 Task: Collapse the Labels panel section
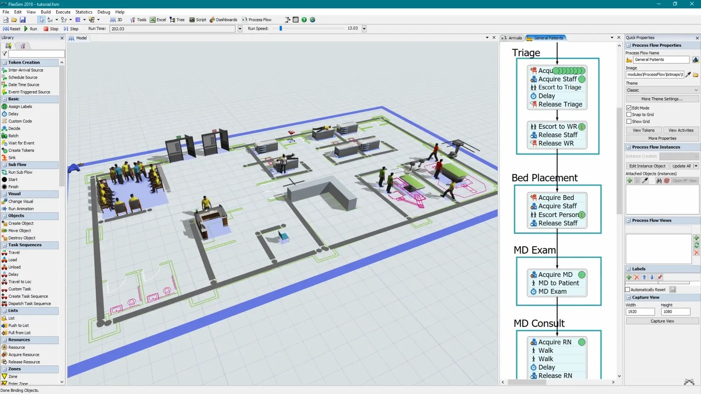(x=629, y=269)
